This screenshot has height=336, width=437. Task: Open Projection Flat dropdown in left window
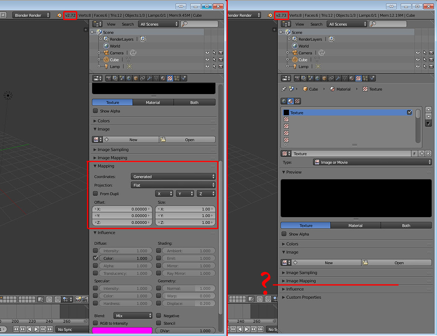tap(173, 185)
